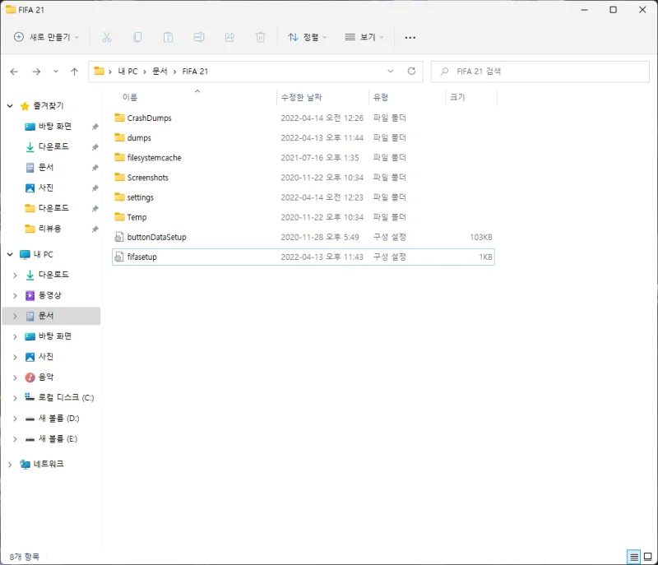Screen dimensions: 658x565
Task: Expand 동영상 under 내 PC
Action: pos(15,296)
